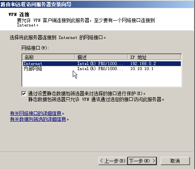Select the 内部网络 interface row
Image resolution: width=195 pixels, height=169 pixels.
pos(102,69)
